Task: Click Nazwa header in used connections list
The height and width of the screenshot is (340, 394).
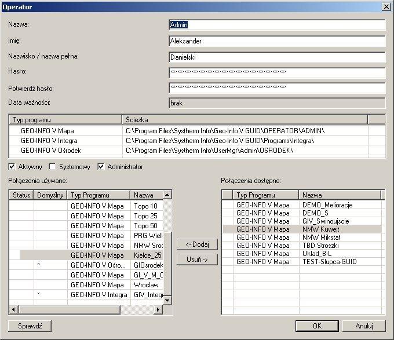Action: tap(147, 195)
